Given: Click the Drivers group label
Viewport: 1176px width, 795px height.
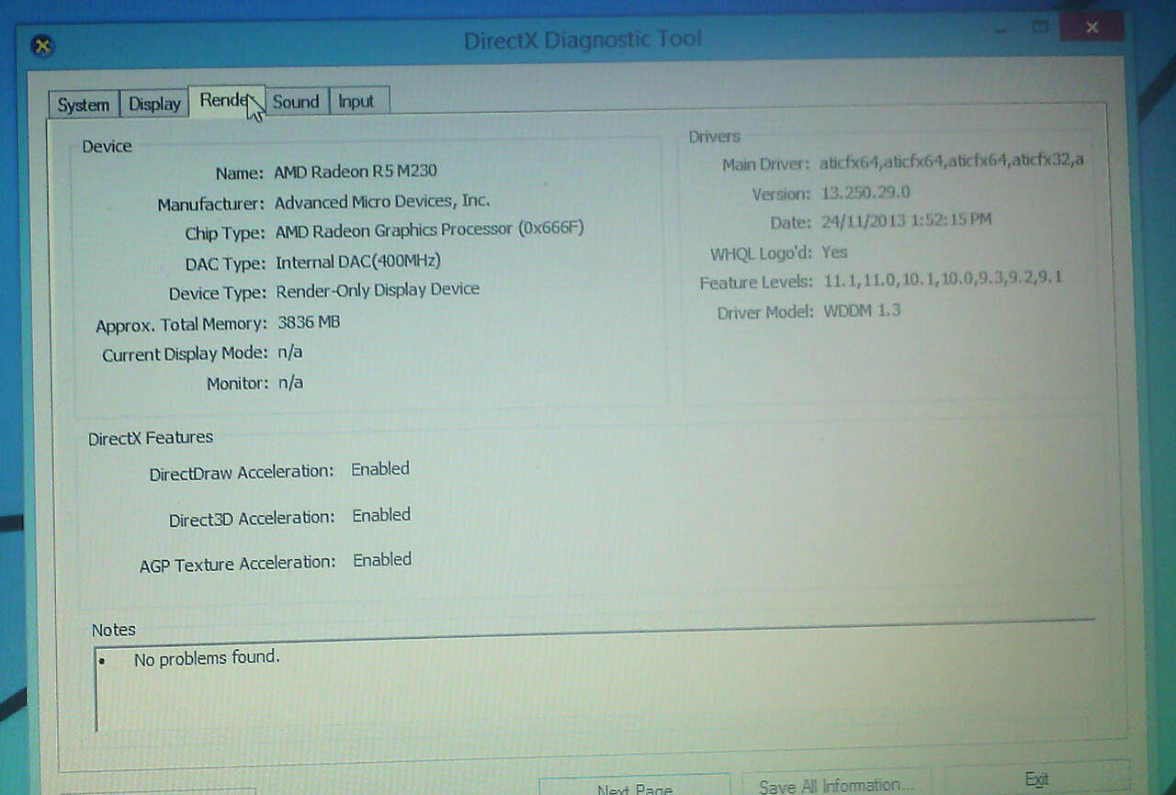Looking at the screenshot, I should [x=714, y=137].
